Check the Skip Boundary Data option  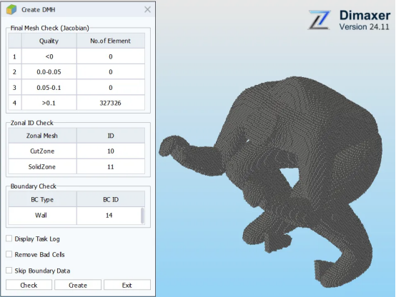click(x=9, y=271)
